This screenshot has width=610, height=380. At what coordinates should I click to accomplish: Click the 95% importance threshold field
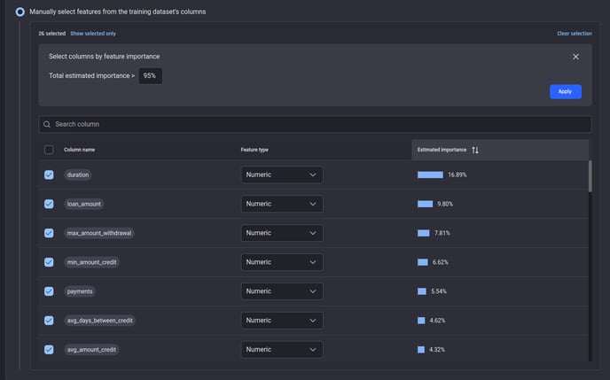click(150, 76)
